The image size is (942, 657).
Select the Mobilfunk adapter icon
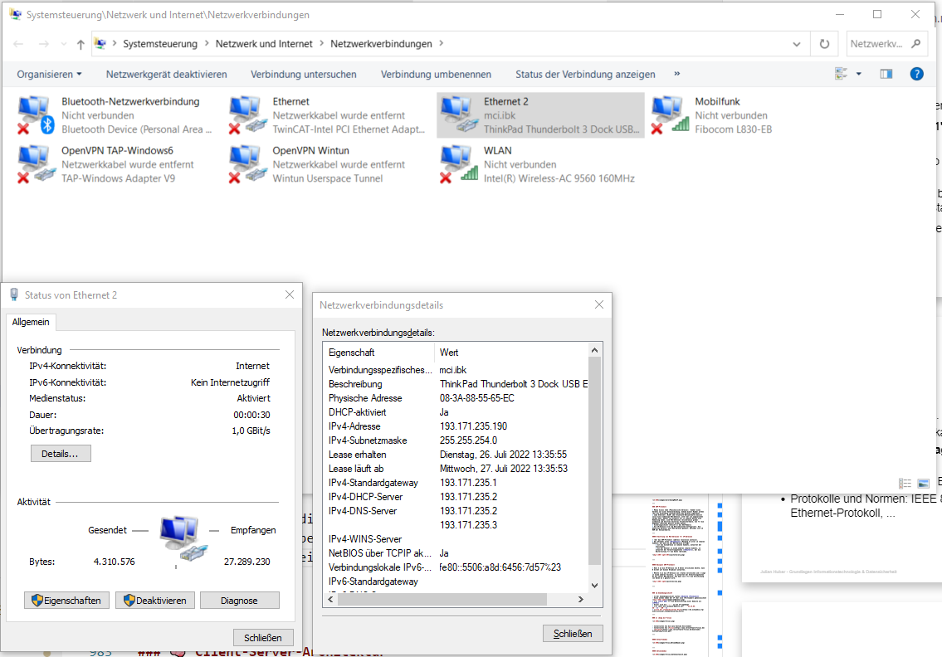click(x=670, y=114)
